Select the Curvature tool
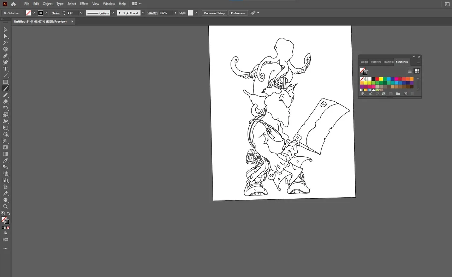 (x=5, y=62)
